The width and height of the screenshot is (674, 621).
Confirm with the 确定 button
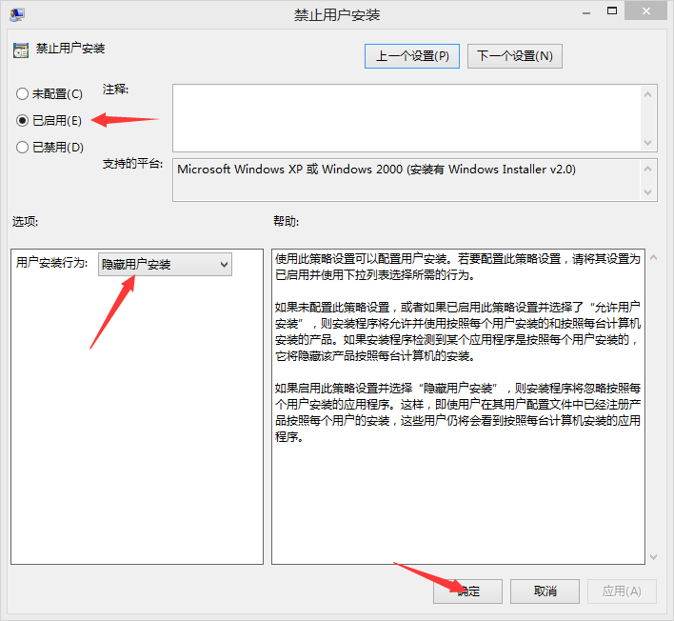pos(467,591)
